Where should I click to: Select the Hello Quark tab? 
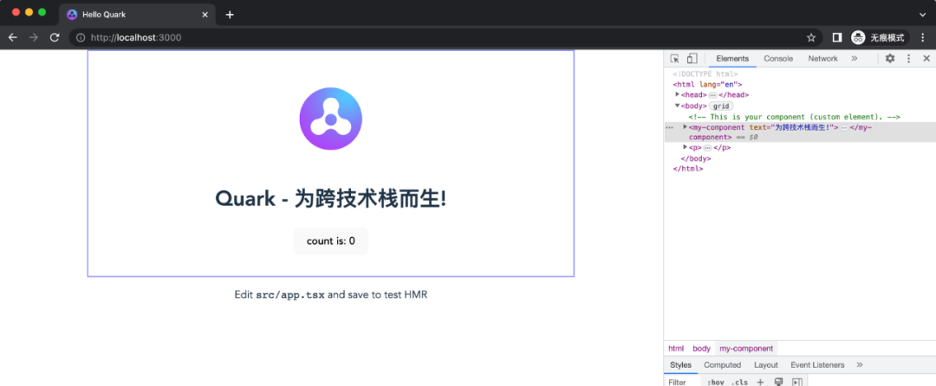tap(137, 15)
